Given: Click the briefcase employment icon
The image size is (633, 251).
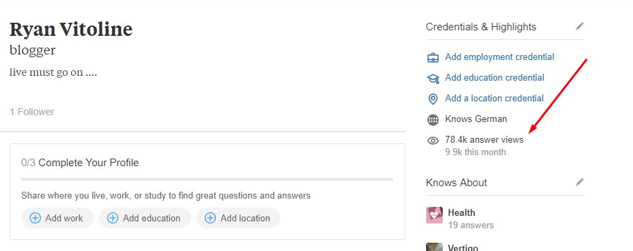Looking at the screenshot, I should pos(433,57).
